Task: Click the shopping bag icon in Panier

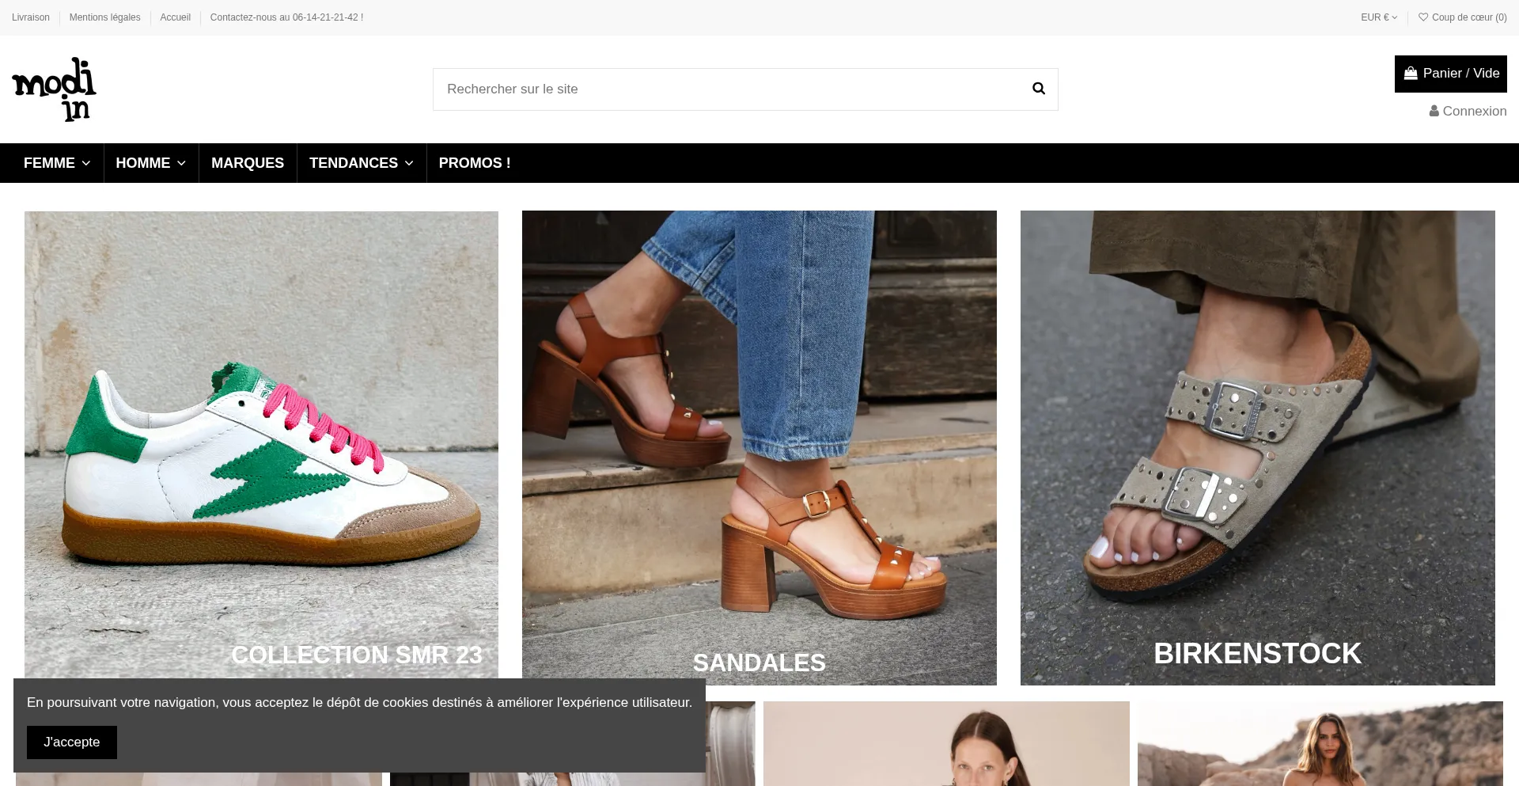Action: [x=1411, y=74]
